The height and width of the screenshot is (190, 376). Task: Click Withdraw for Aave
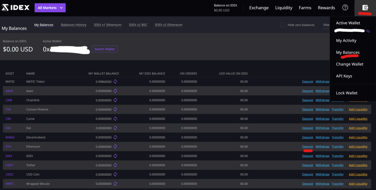tap(322, 91)
